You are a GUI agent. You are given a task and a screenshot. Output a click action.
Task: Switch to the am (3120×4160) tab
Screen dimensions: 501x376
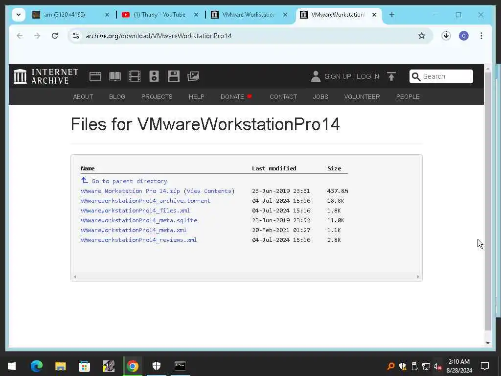[69, 15]
